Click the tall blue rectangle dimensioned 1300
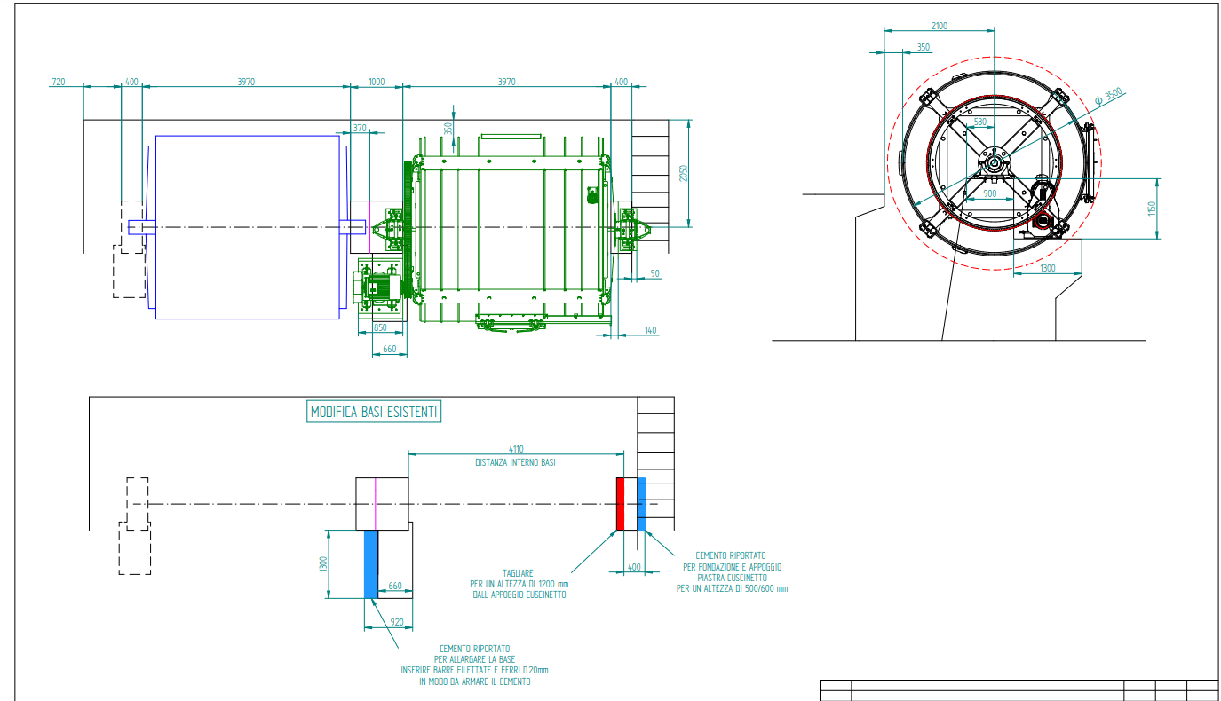This screenshot has width=1221, height=701. click(371, 563)
